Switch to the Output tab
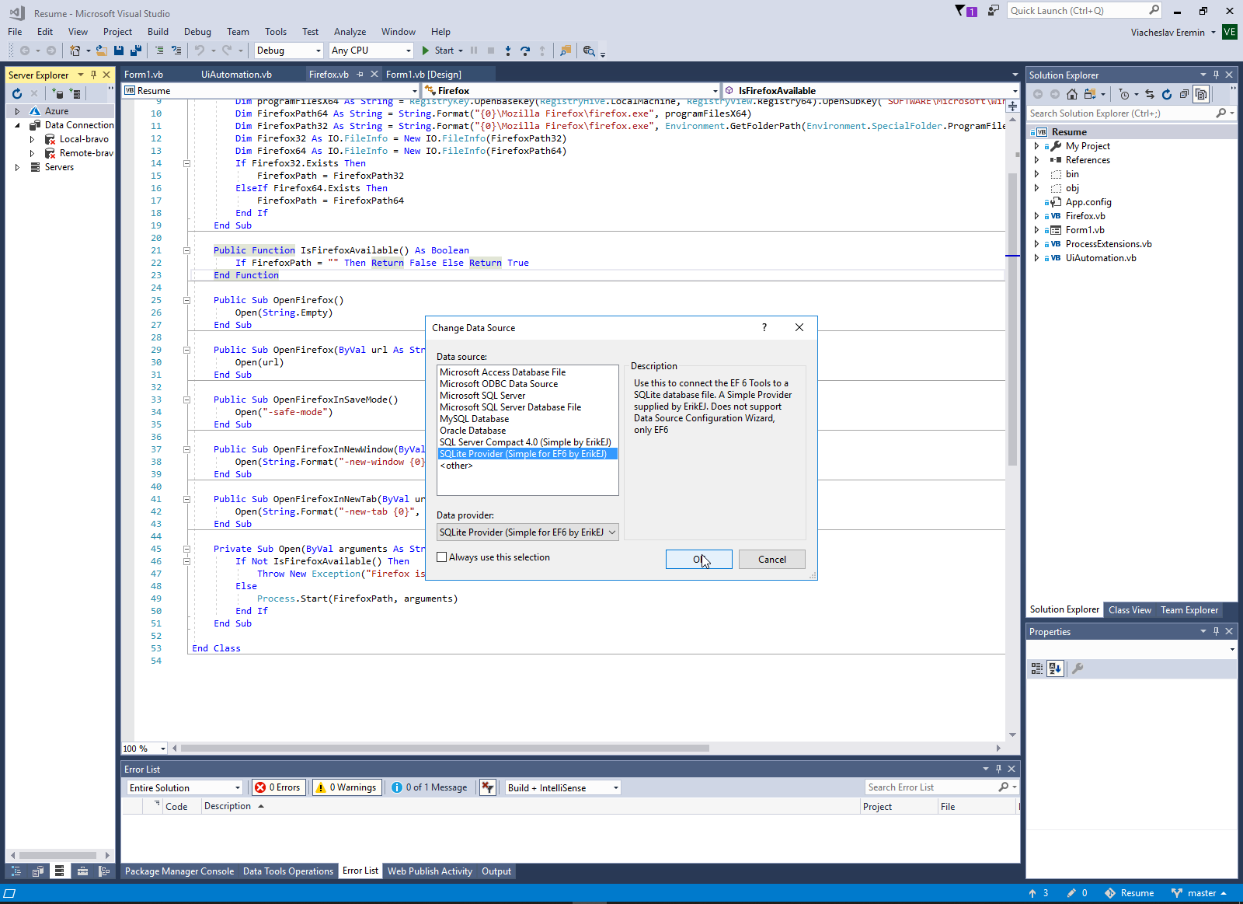 click(496, 871)
